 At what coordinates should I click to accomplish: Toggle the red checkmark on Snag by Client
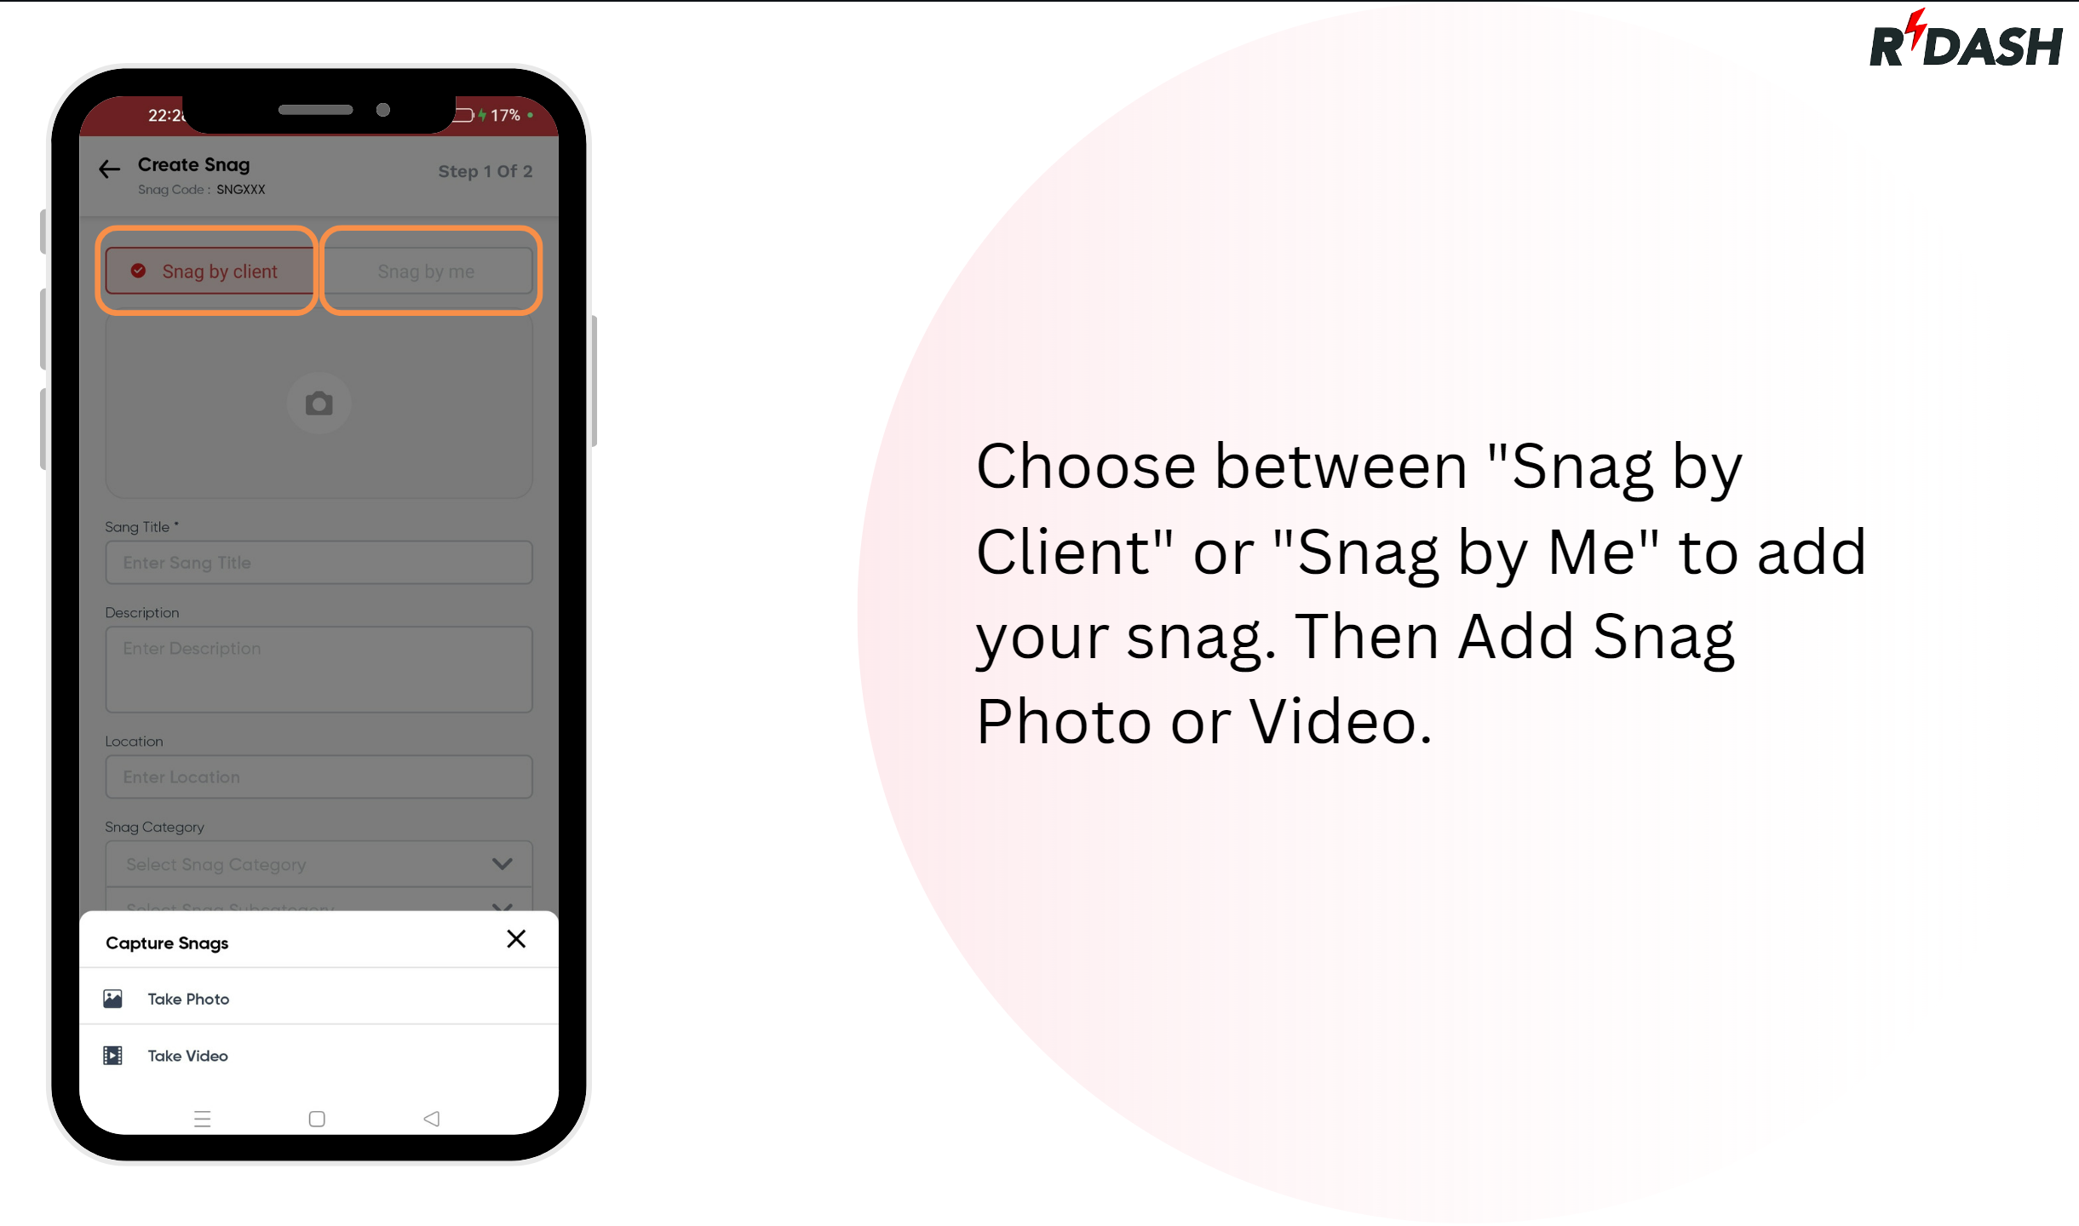(141, 270)
